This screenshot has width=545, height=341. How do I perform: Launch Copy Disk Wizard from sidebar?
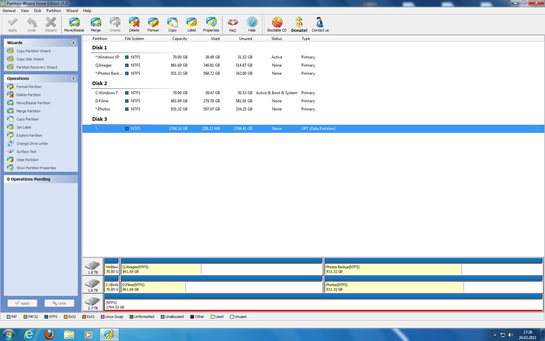(30, 59)
